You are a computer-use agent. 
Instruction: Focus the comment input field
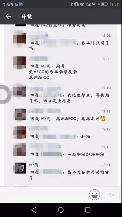pos(45,195)
